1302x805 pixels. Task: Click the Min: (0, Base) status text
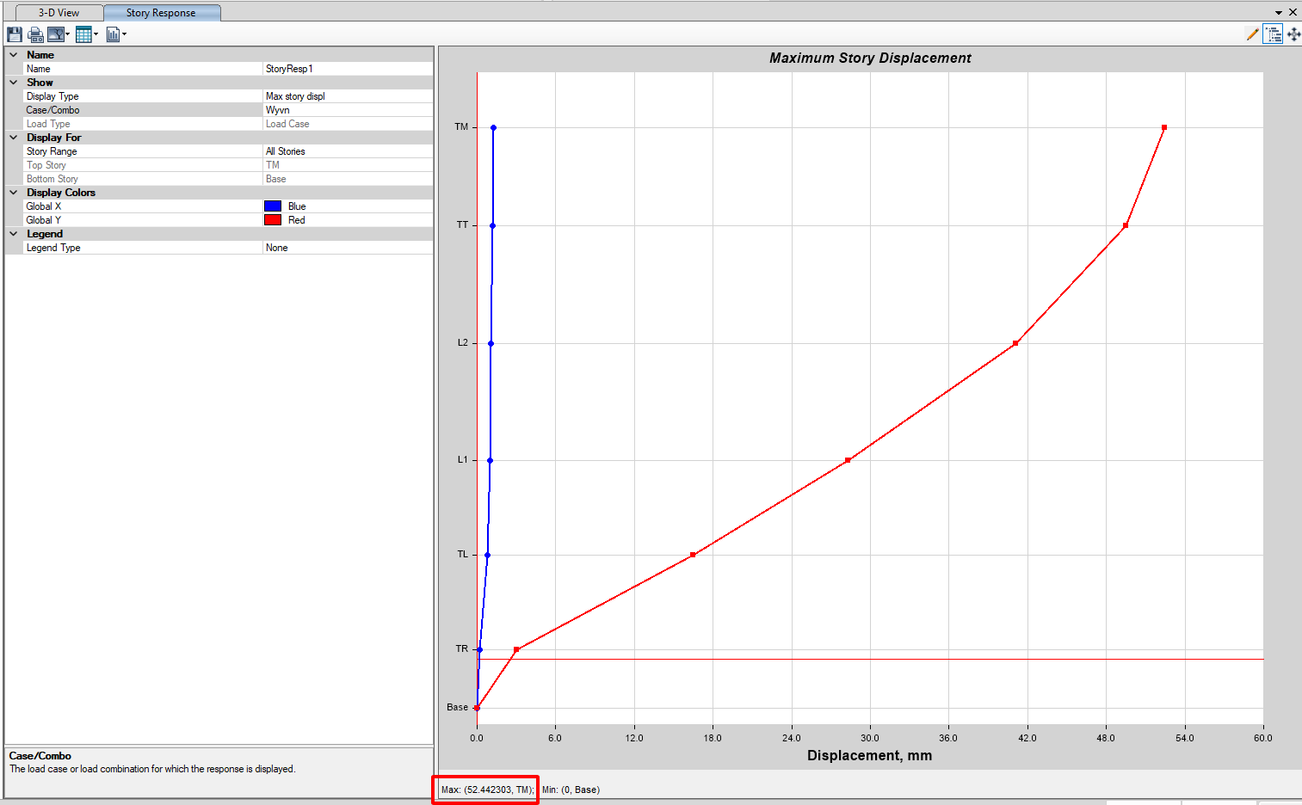tap(571, 790)
